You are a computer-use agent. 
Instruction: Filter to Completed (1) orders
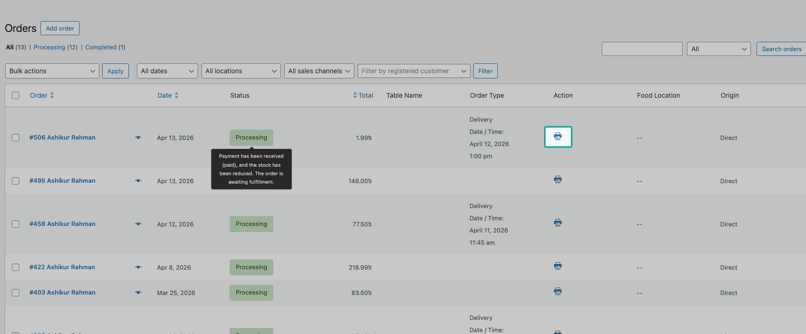tap(105, 47)
